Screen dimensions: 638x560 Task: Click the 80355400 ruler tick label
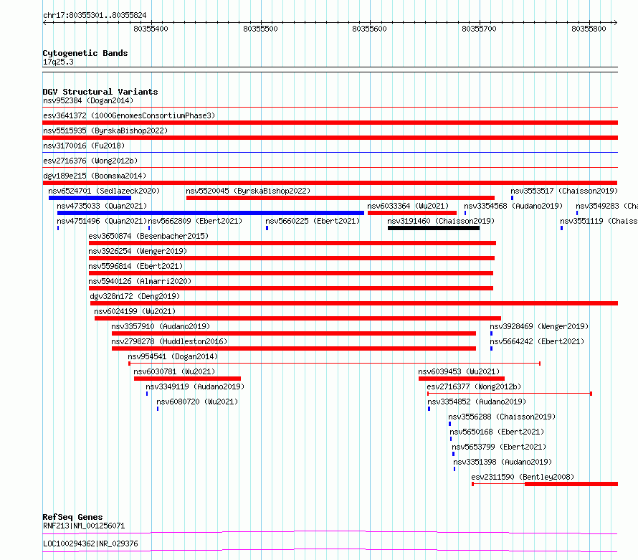point(151,29)
